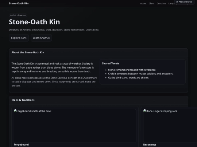The height and width of the screenshot is (147, 197).
Task: Open the About nav link
Action: click(x=143, y=4)
